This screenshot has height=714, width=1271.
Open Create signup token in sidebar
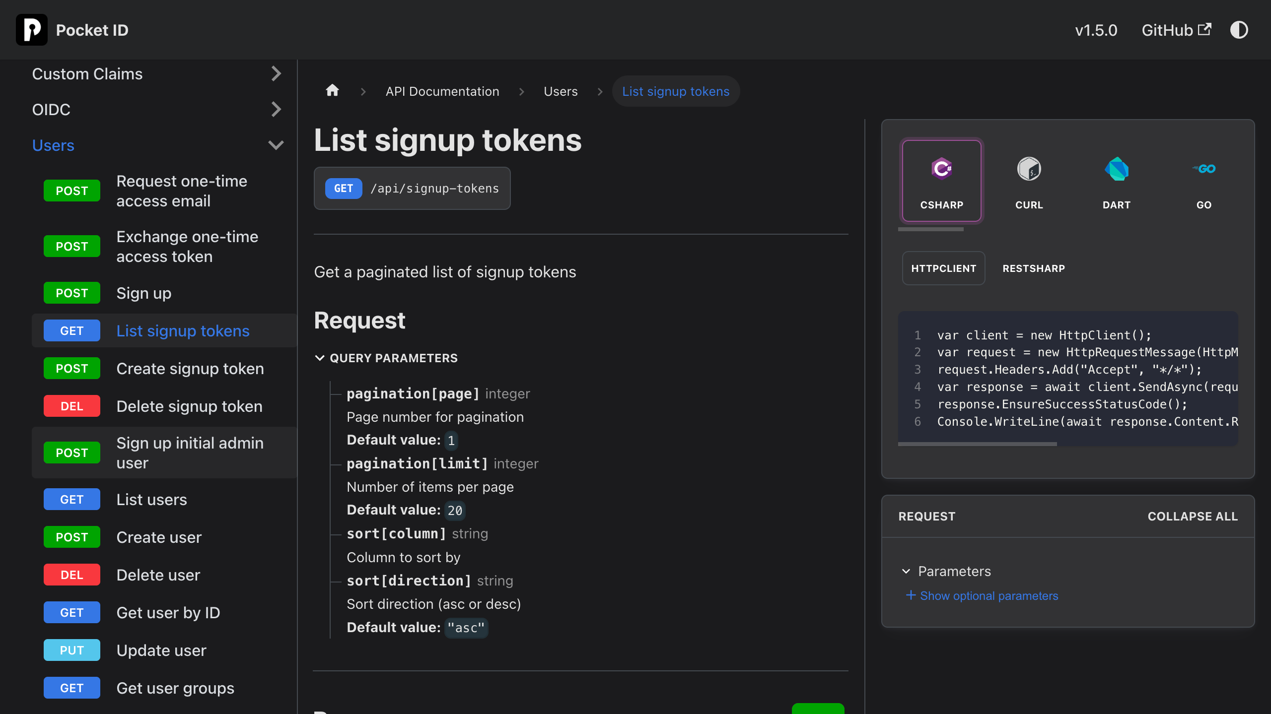pos(190,369)
